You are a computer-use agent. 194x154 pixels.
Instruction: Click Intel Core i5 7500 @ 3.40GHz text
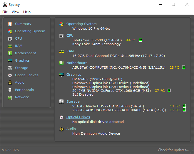[x=97, y=40]
